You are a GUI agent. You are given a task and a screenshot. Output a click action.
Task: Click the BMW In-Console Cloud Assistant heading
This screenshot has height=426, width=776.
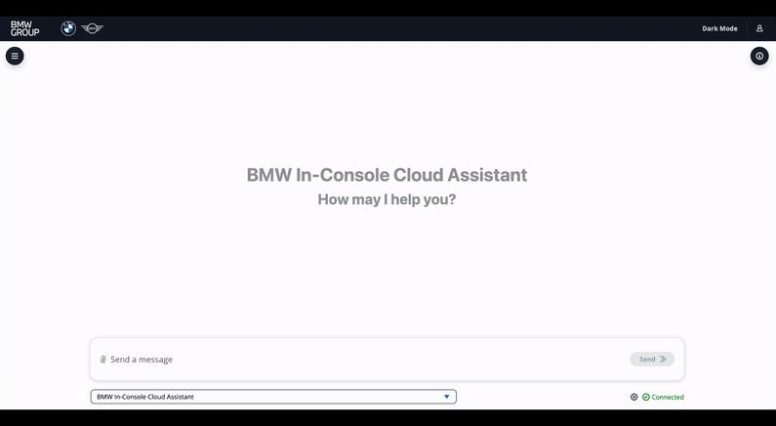tap(387, 175)
